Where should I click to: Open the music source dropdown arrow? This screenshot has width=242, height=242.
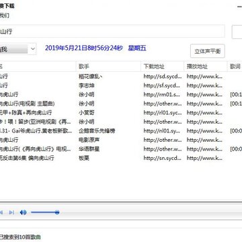coord(33,49)
